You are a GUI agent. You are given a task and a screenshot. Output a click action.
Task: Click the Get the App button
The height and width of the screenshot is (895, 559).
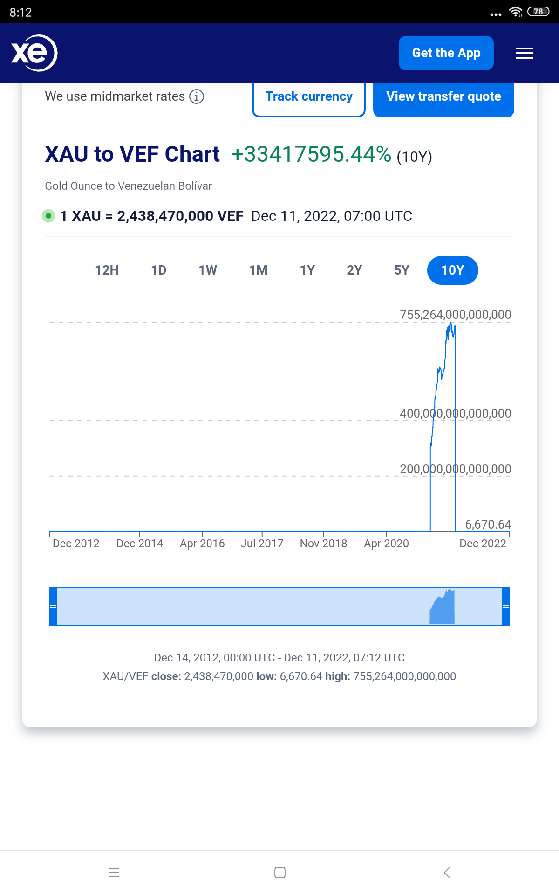point(446,53)
